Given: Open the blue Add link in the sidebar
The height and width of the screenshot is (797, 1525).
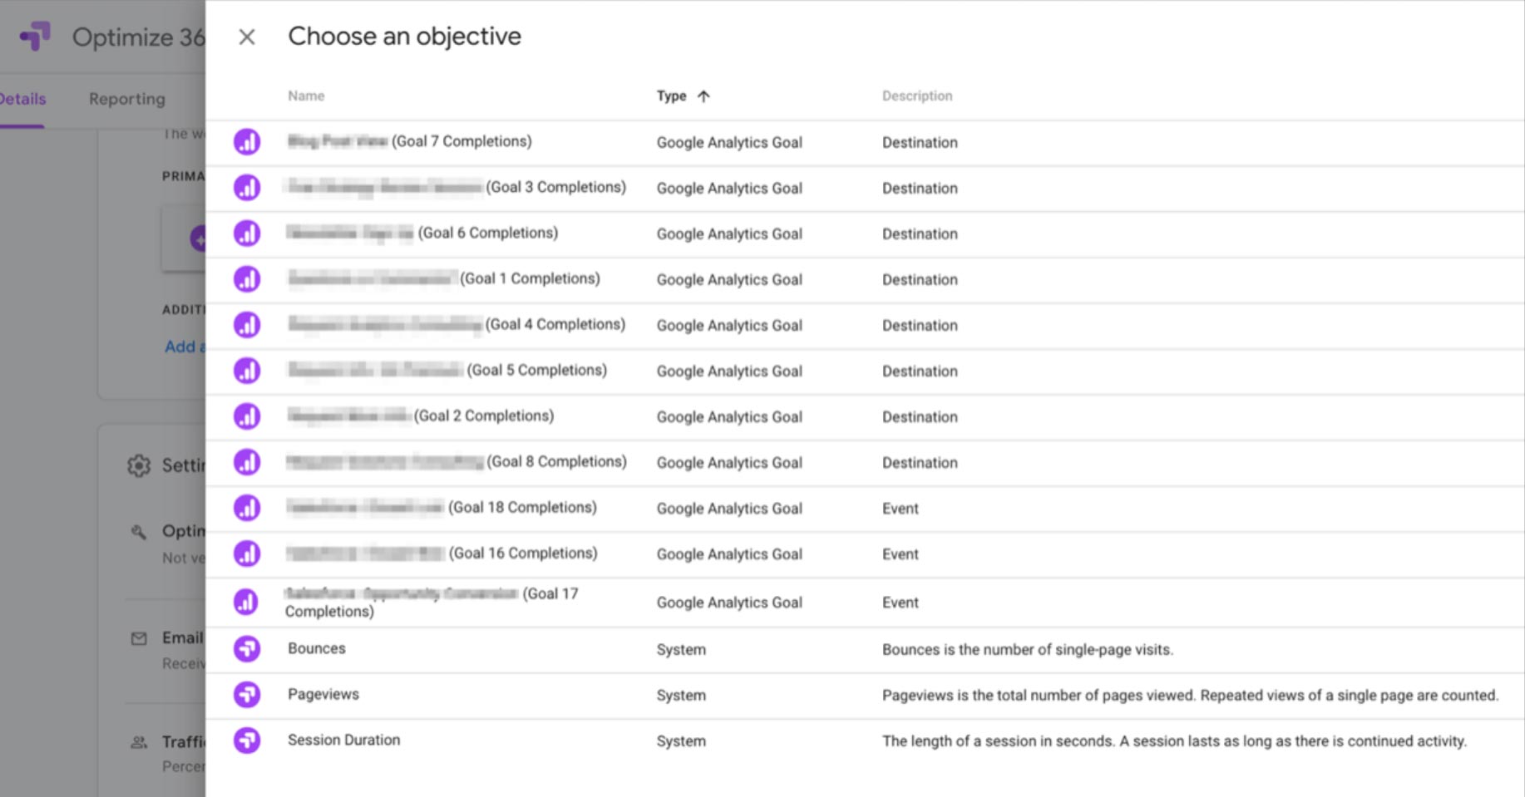Looking at the screenshot, I should (185, 347).
